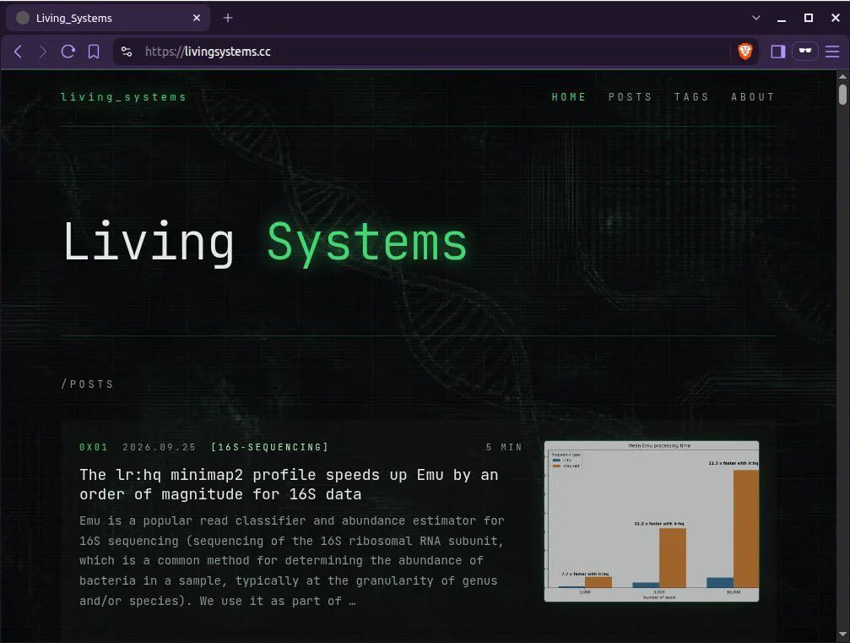Click the Living Systems hero heading
Image resolution: width=850 pixels, height=643 pixels.
(264, 242)
